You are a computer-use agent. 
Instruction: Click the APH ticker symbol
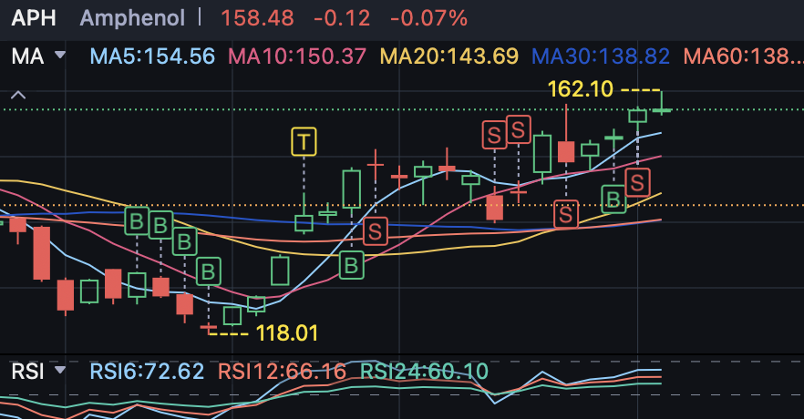pyautogui.click(x=34, y=18)
